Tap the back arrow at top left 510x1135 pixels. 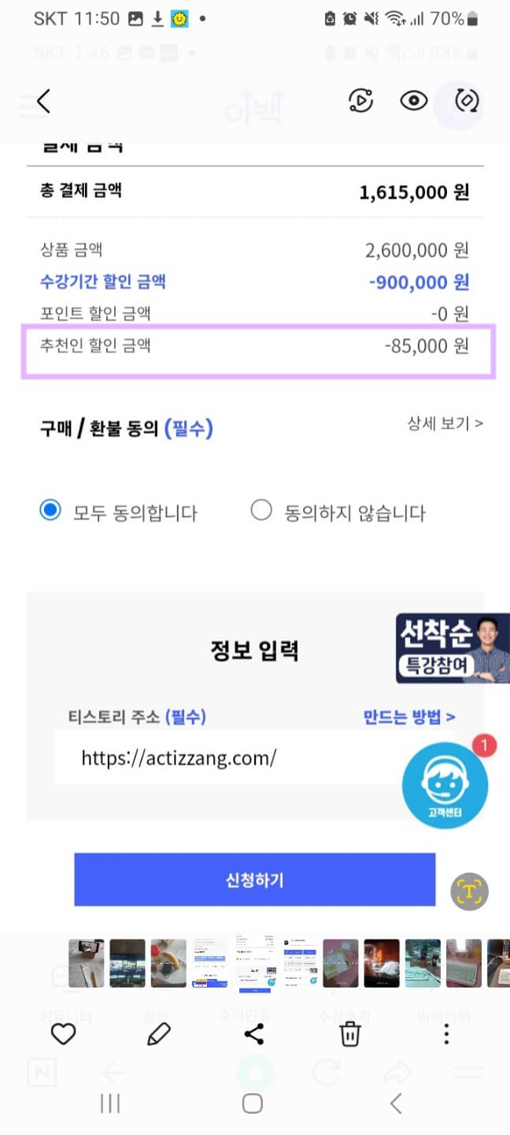click(x=43, y=101)
